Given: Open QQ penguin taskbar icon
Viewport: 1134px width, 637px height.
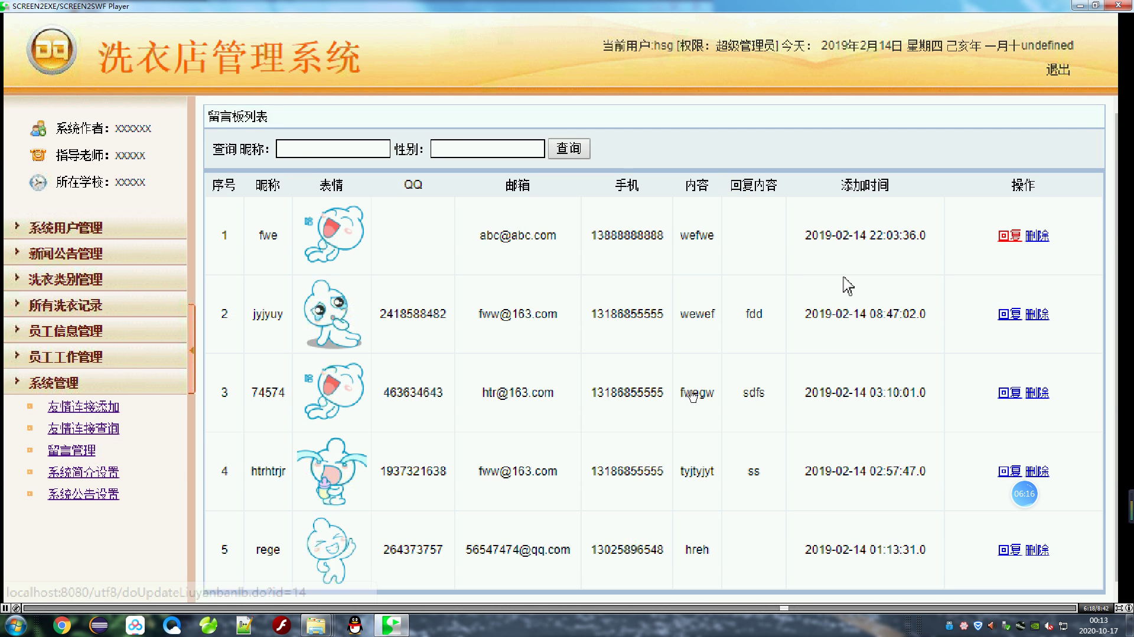Looking at the screenshot, I should click(355, 625).
